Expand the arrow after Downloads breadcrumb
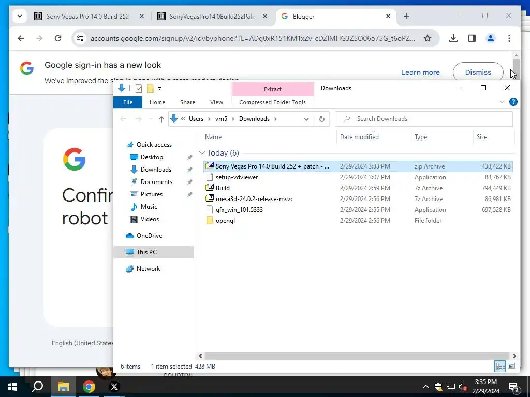This screenshot has width=530, height=397. point(275,119)
